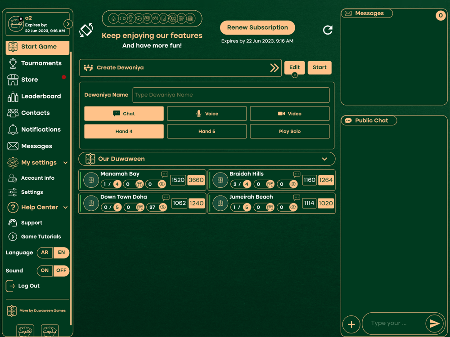
Task: Click the small dropdown arrow under Edit
Action: coord(294,75)
